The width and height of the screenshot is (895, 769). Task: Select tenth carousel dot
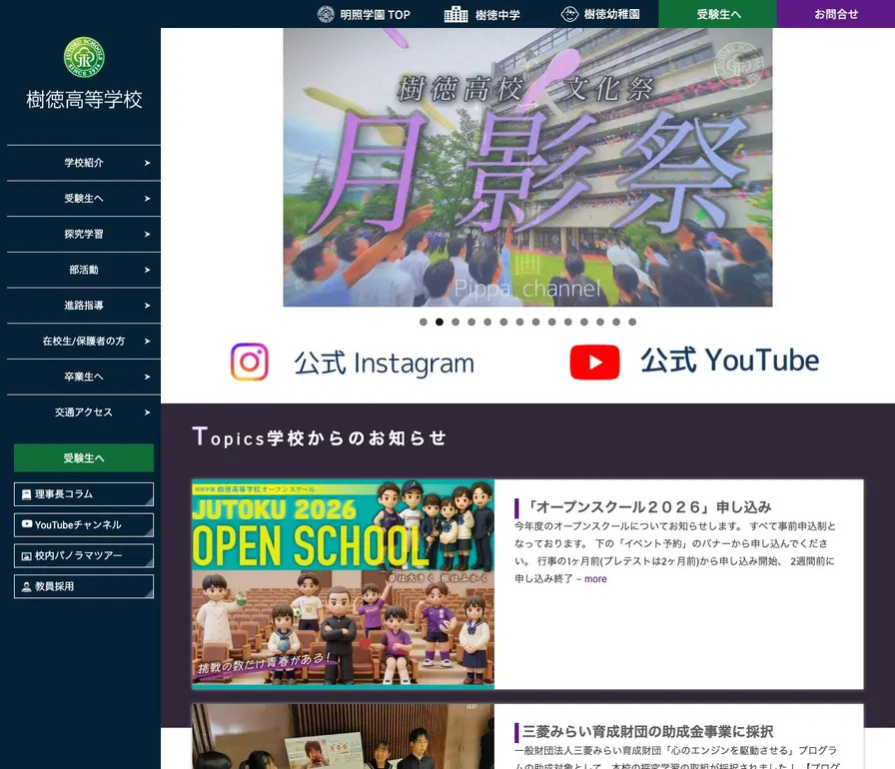[x=568, y=322]
